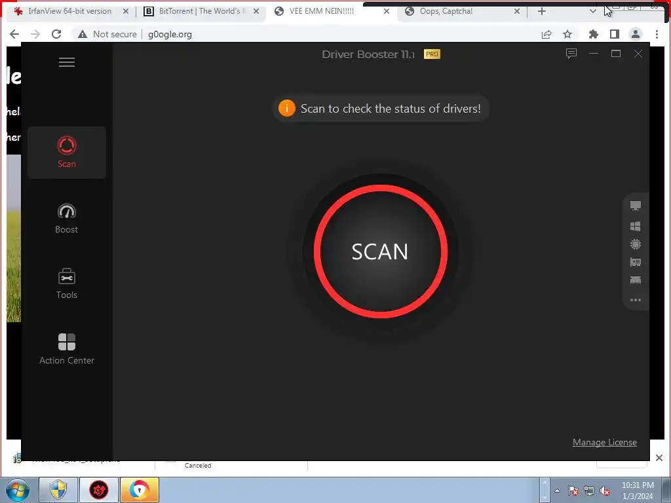Close the VEE EMM NEIN tab

tap(387, 12)
